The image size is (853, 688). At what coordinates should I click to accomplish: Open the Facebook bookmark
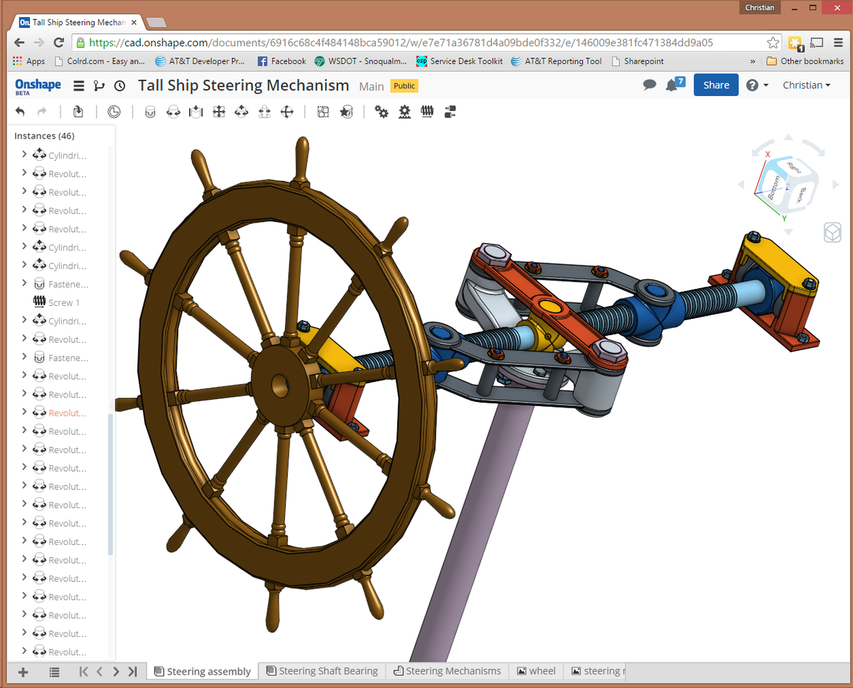[281, 61]
